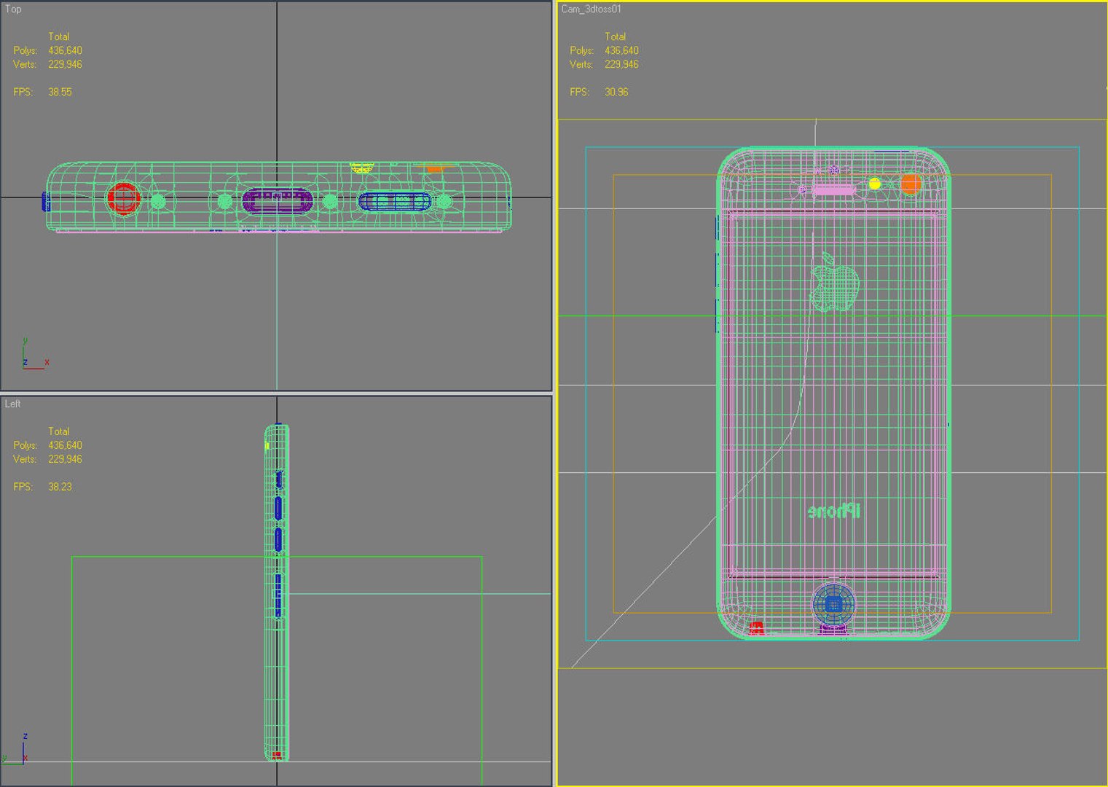The width and height of the screenshot is (1108, 787).
Task: Select the orange object in Top viewport
Action: pos(435,168)
